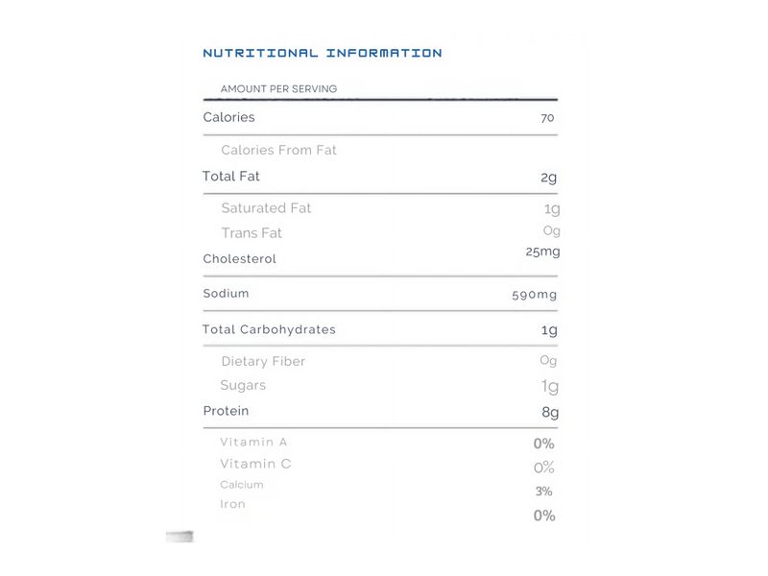Click the Sugars label
Screen dimensions: 768x576
[243, 386]
